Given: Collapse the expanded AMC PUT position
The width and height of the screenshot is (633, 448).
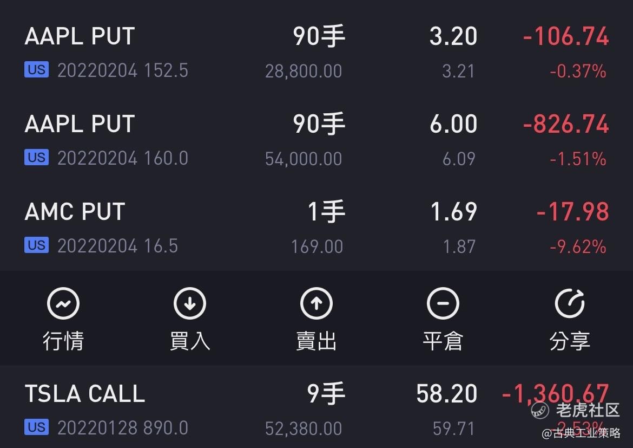Looking at the screenshot, I should point(316,228).
